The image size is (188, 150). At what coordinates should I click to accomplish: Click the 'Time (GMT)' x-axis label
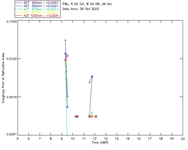[x=100, y=143]
